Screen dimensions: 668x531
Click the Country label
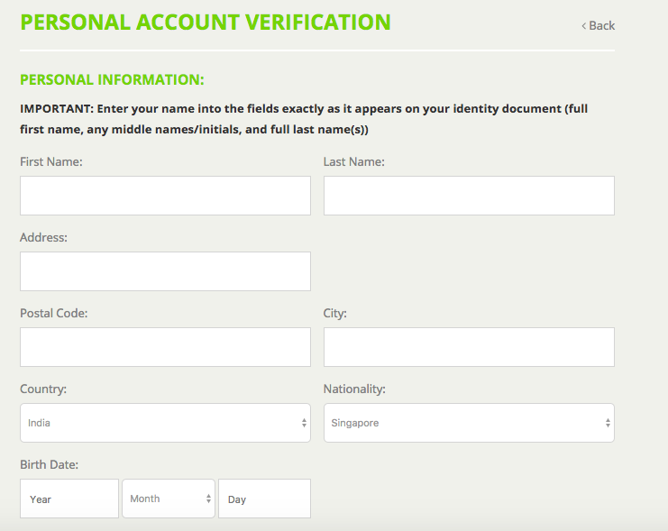43,389
